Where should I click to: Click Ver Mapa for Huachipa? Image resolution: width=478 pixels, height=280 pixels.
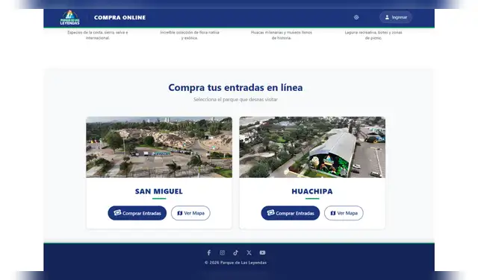click(x=344, y=213)
